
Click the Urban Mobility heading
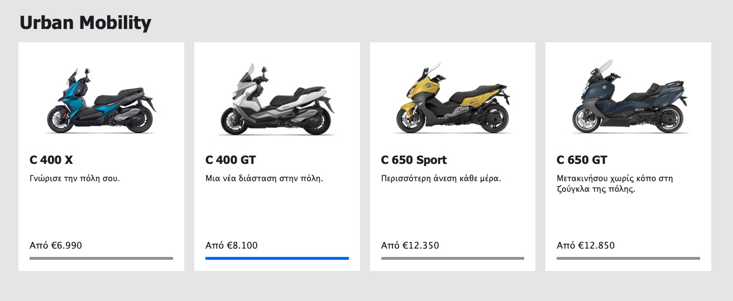coord(85,23)
